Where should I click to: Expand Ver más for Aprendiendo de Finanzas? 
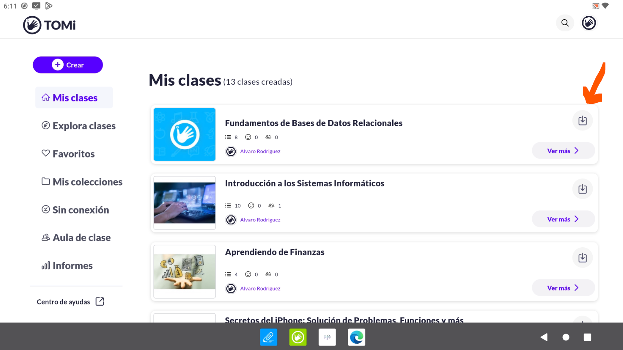563,288
